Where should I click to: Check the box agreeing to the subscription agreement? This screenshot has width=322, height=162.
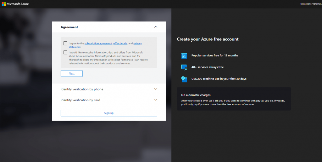tap(65, 43)
